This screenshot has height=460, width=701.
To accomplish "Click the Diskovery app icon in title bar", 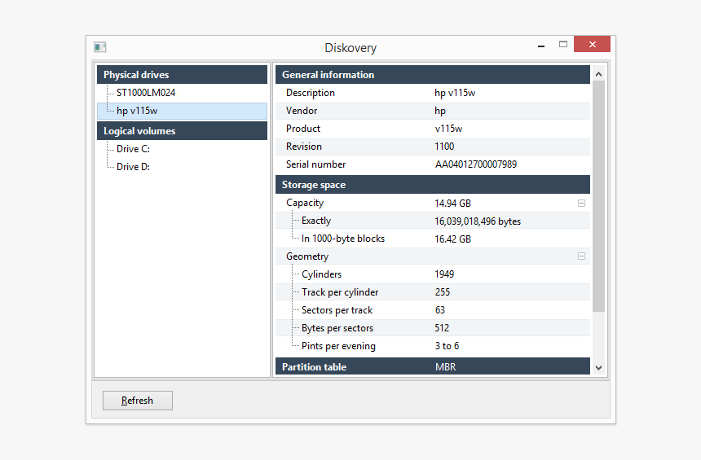I will (x=100, y=47).
